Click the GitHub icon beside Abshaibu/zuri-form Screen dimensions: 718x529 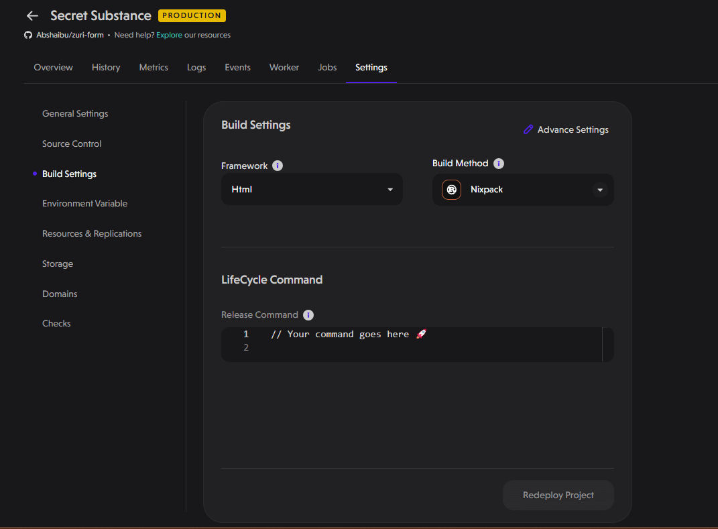[x=28, y=36]
